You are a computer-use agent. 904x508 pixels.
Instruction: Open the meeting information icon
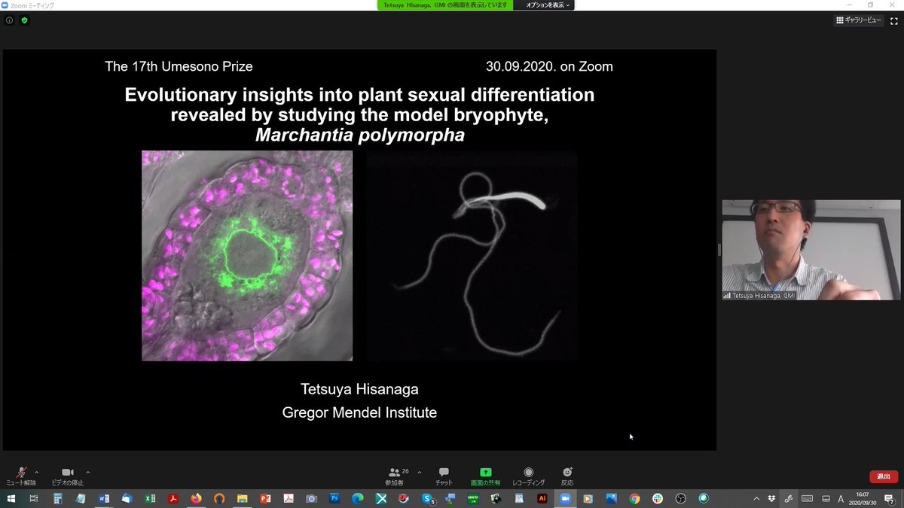point(8,20)
